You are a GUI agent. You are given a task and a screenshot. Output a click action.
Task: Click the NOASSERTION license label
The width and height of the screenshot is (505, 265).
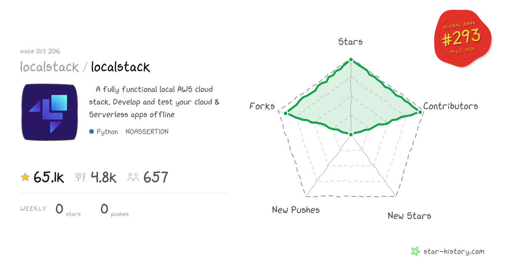pos(147,132)
